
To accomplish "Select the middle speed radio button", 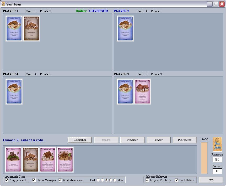I will coord(106,180).
